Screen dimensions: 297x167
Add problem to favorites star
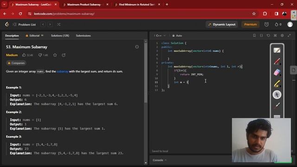tap(55, 55)
